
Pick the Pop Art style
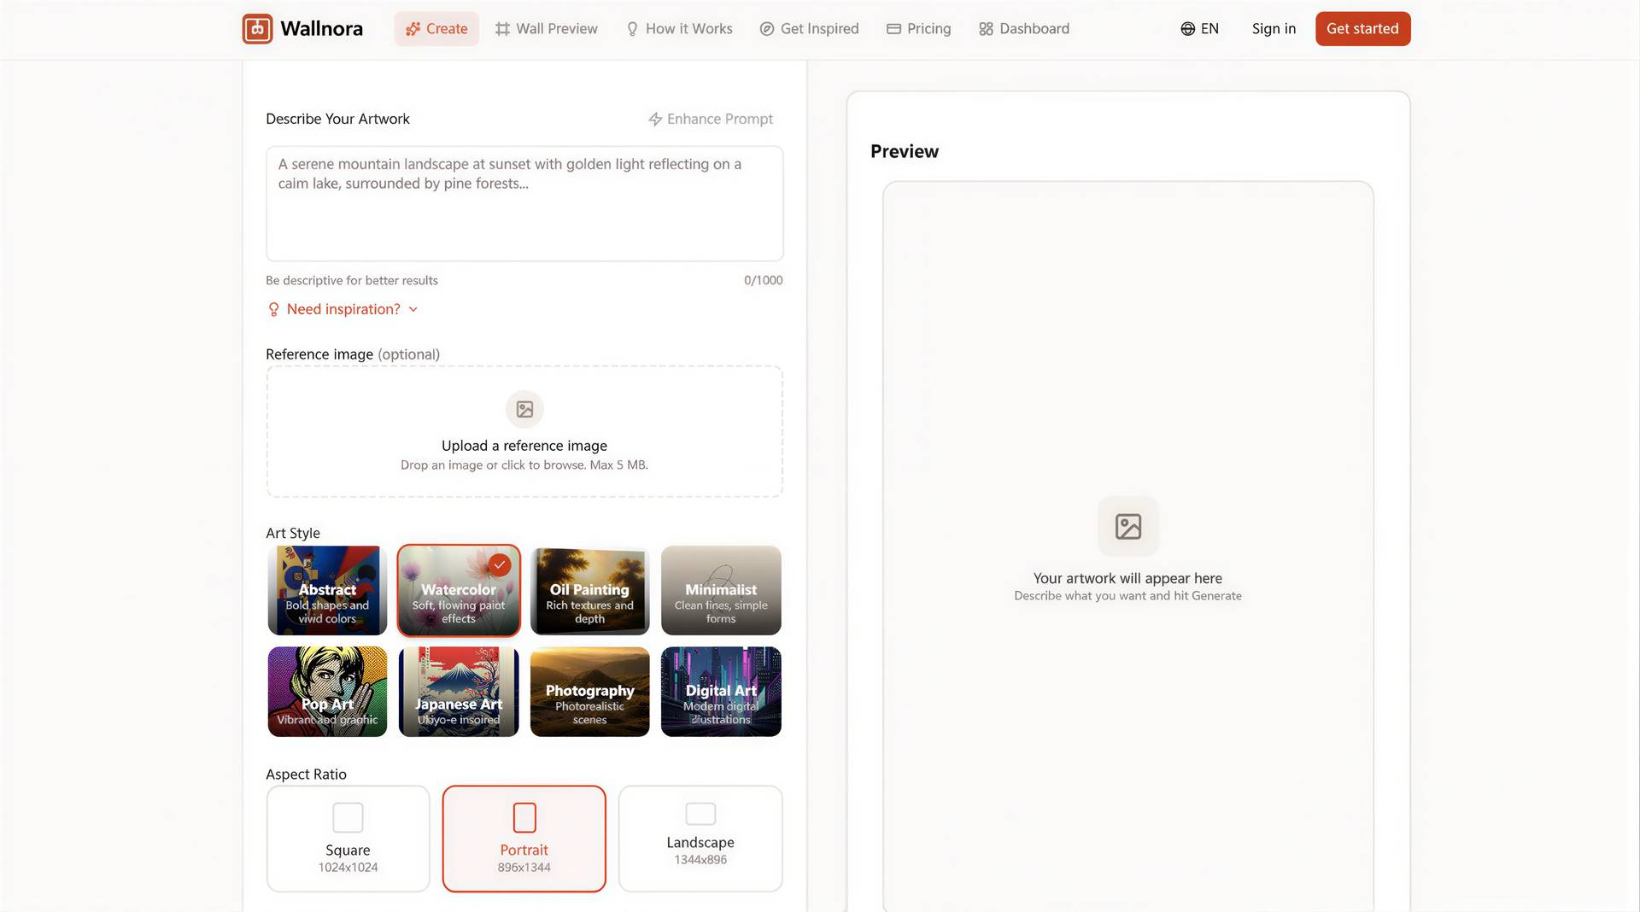pos(327,692)
